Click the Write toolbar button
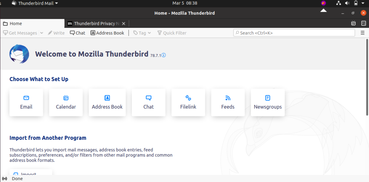 [x=56, y=33]
